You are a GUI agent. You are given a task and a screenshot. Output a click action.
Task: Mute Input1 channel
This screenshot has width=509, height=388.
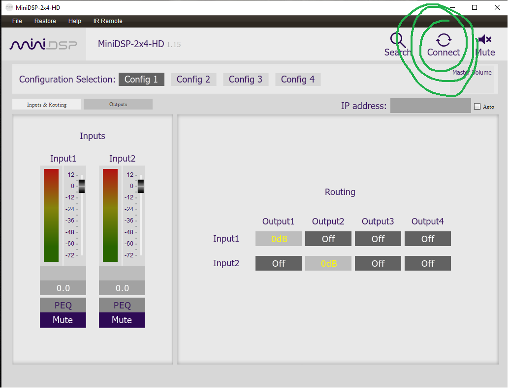(63, 320)
